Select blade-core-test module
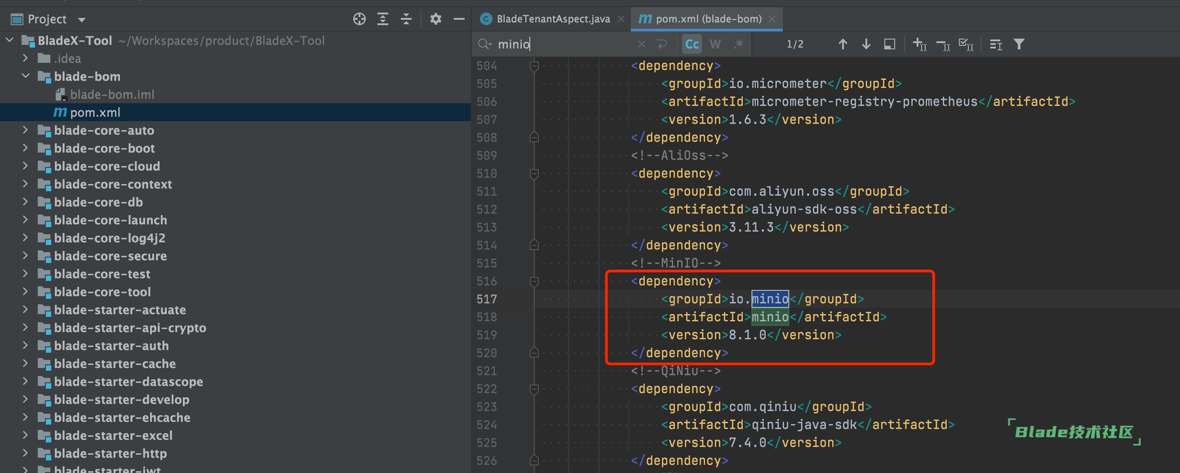This screenshot has width=1180, height=473. [x=102, y=274]
